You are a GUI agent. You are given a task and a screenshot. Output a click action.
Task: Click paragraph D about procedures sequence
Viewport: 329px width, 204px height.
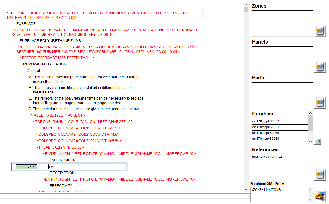click(84, 109)
